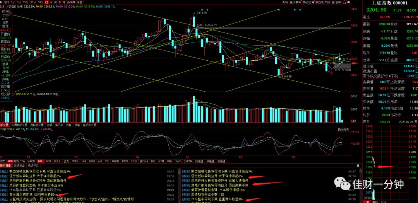Click the collapse arrow icon before 分时
This screenshot has height=203, width=418.
1,2
